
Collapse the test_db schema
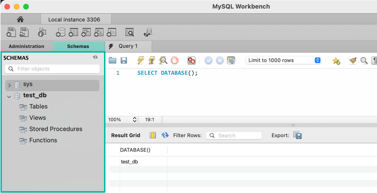point(9,97)
